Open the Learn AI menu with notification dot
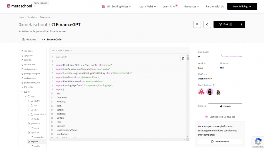The height and width of the screenshot is (149, 264). (x=168, y=6)
